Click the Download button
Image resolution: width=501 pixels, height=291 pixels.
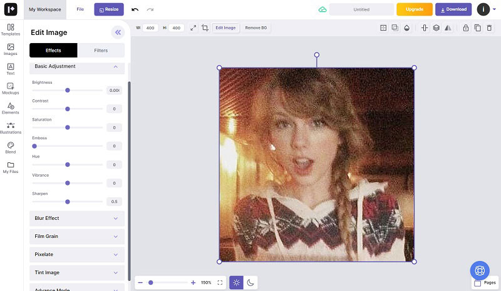pyautogui.click(x=453, y=9)
